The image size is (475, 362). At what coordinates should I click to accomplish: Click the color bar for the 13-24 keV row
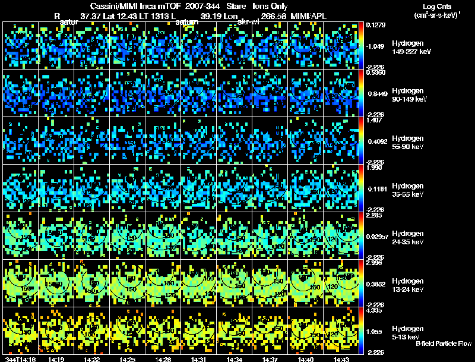[x=361, y=284]
